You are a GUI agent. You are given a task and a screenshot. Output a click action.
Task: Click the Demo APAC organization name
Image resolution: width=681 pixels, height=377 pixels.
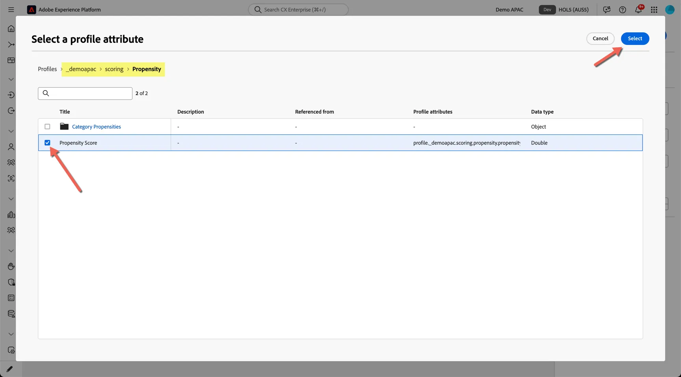click(509, 9)
